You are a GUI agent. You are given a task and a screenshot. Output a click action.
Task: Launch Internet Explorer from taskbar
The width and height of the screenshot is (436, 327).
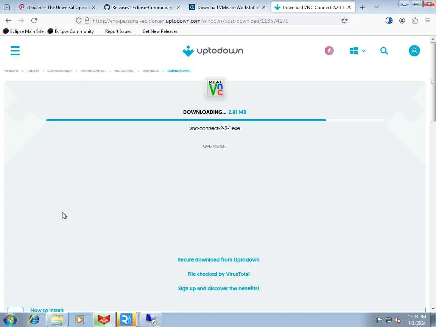click(34, 320)
